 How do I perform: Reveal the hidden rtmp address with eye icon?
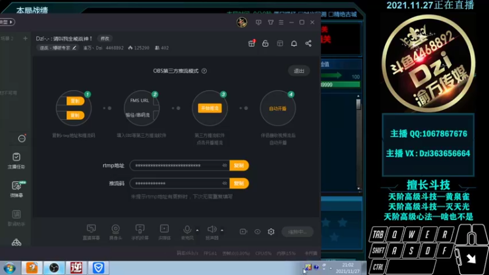[224, 166]
